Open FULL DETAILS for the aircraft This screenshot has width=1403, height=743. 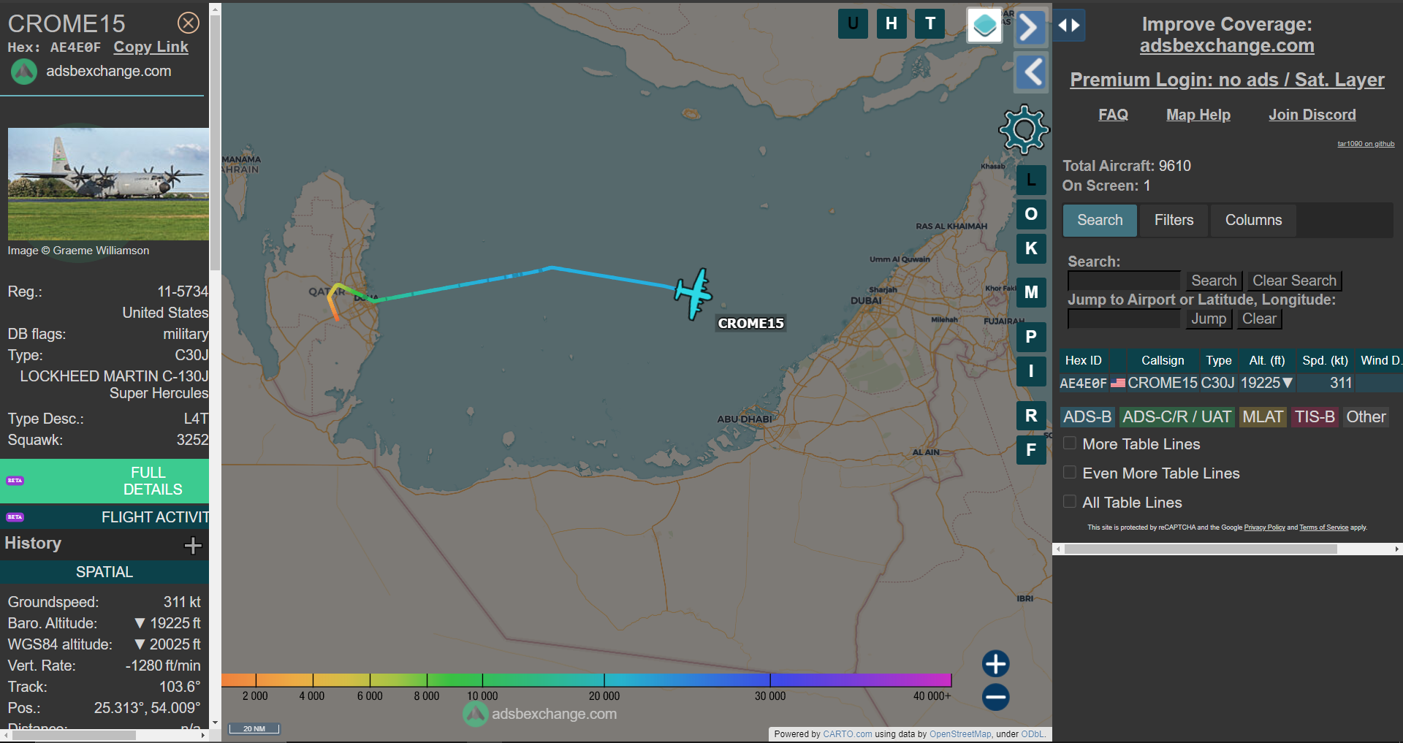(x=104, y=481)
